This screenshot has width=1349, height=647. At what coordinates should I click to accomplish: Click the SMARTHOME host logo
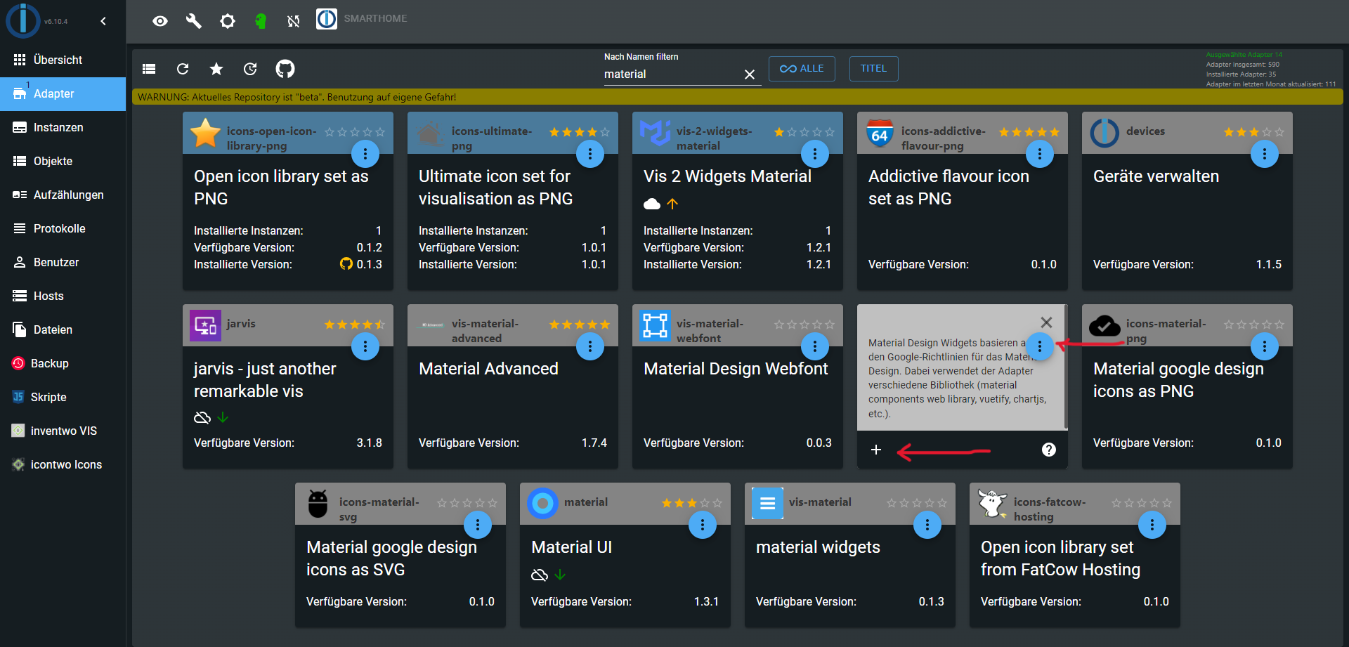[327, 19]
